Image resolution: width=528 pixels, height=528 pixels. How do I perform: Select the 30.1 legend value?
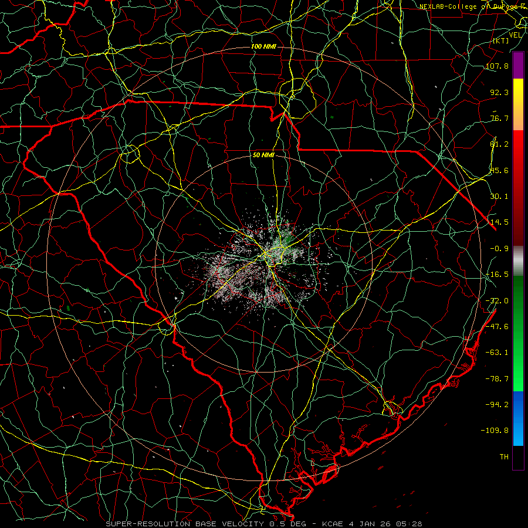499,197
